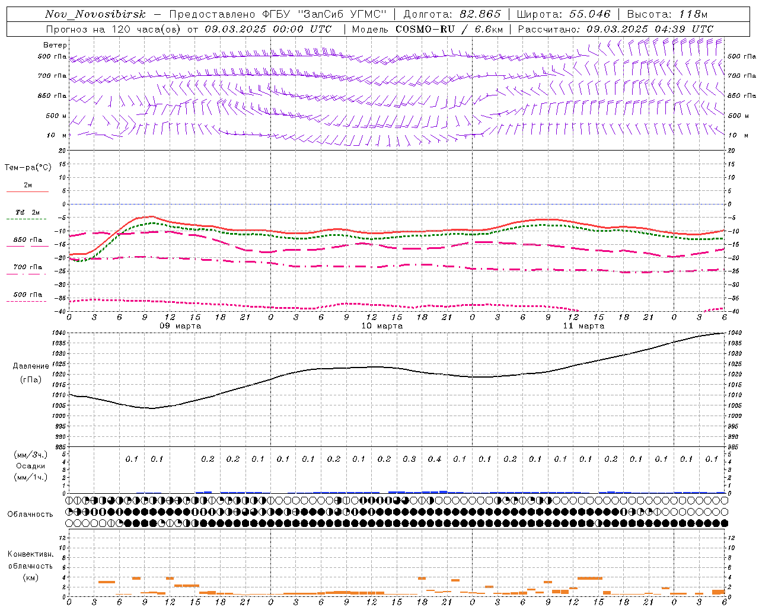Select the '(мм/3ч.)' precipitation unit label

(31, 455)
